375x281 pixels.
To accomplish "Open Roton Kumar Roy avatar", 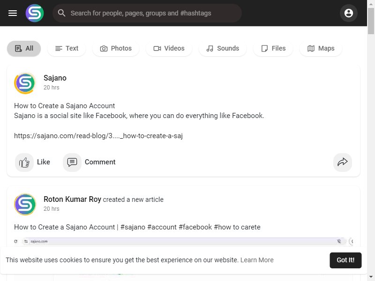I will coord(25,205).
